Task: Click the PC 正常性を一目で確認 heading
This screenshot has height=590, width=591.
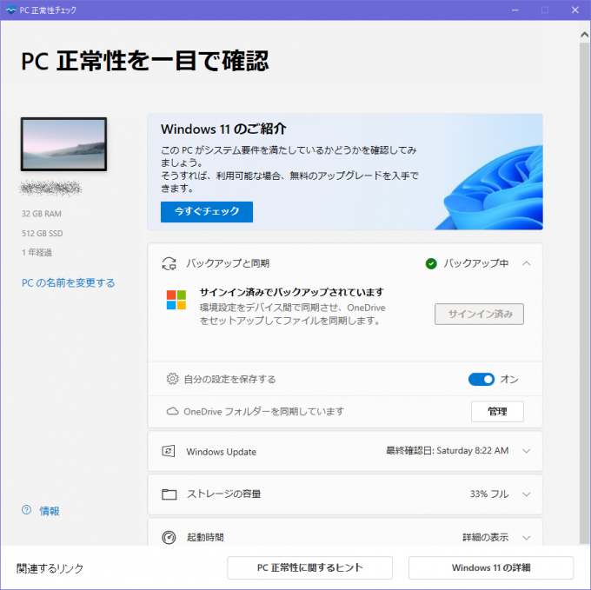Action: 145,61
